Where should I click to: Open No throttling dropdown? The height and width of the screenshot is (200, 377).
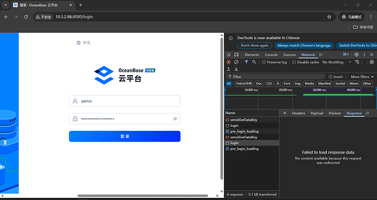click(x=337, y=62)
